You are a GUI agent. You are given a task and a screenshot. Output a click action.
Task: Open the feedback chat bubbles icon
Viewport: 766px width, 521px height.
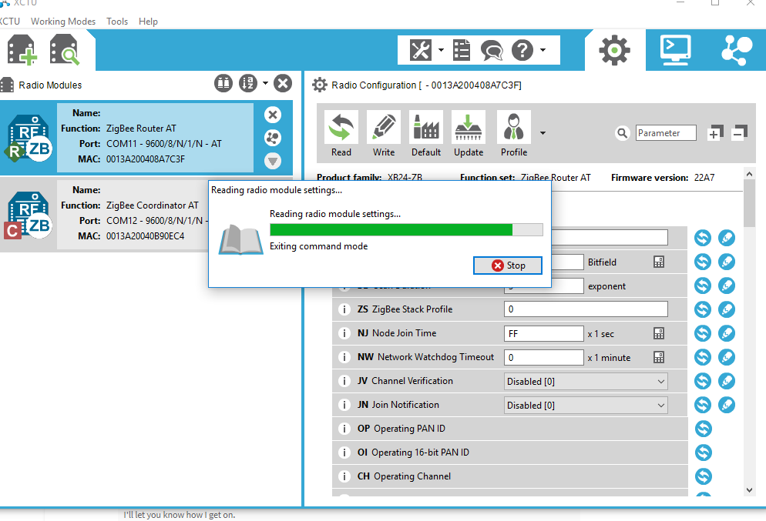point(492,50)
